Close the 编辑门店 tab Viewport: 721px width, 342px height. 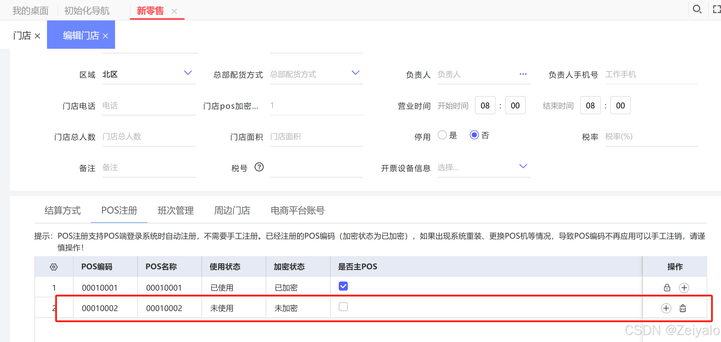(106, 36)
